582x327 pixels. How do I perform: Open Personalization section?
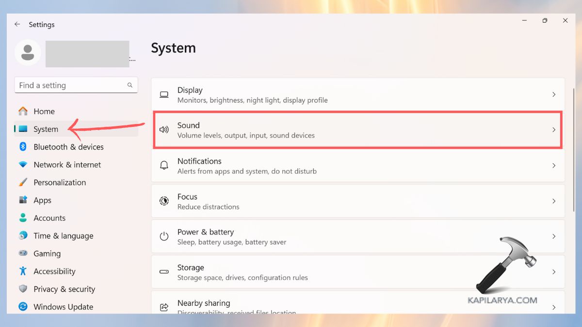tap(60, 183)
